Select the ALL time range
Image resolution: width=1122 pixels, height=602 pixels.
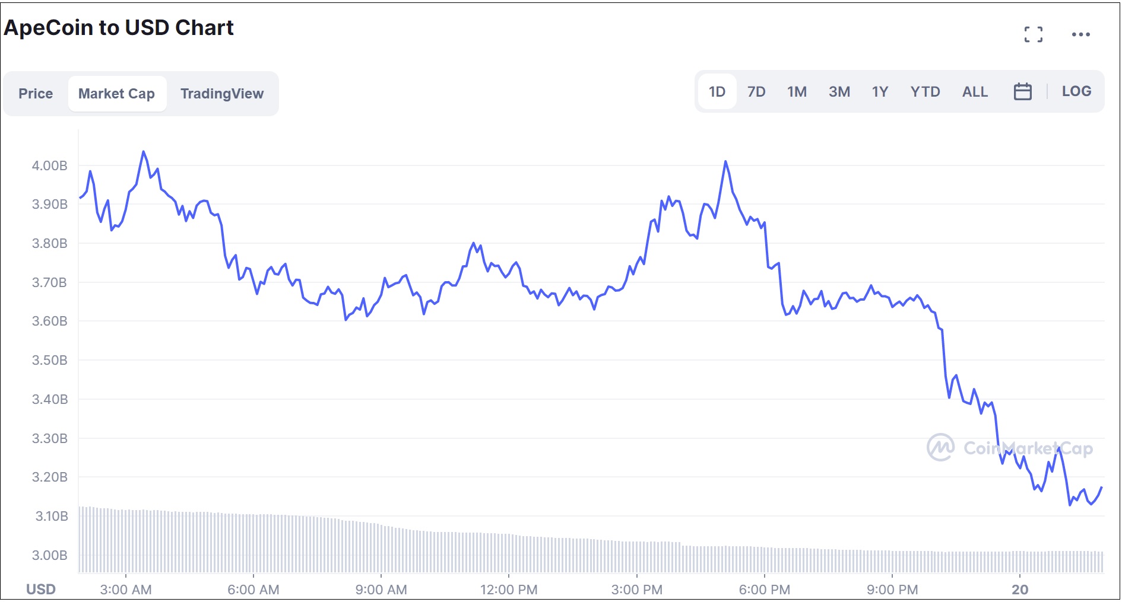(974, 91)
